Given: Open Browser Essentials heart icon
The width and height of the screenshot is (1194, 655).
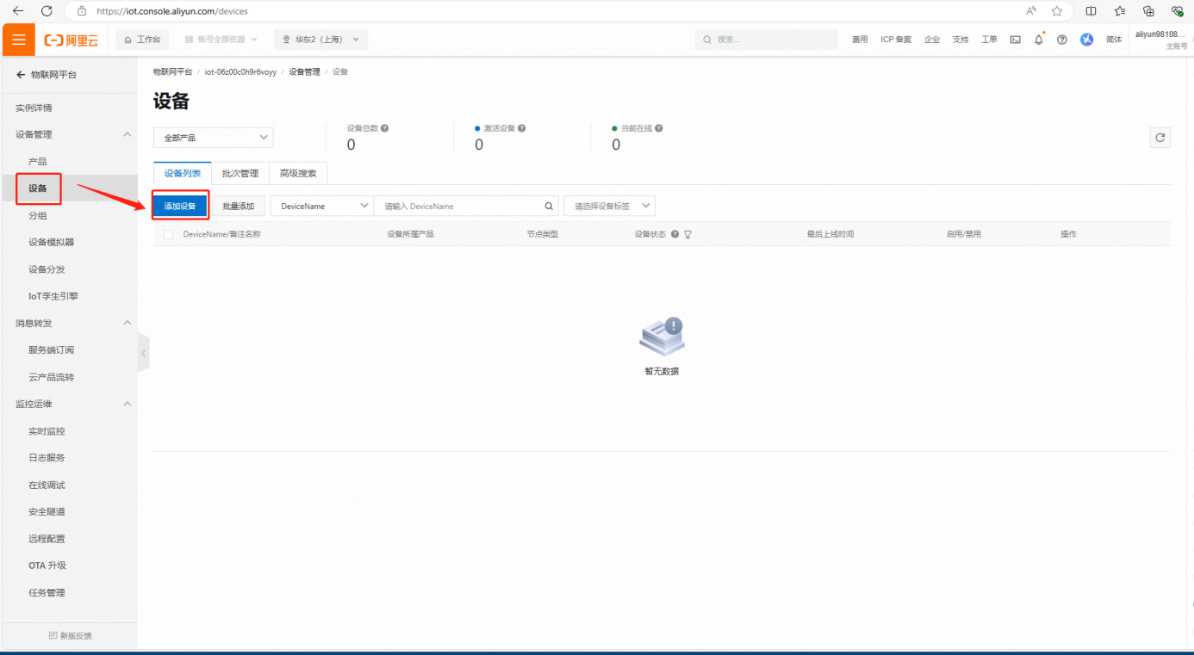Looking at the screenshot, I should [1177, 11].
